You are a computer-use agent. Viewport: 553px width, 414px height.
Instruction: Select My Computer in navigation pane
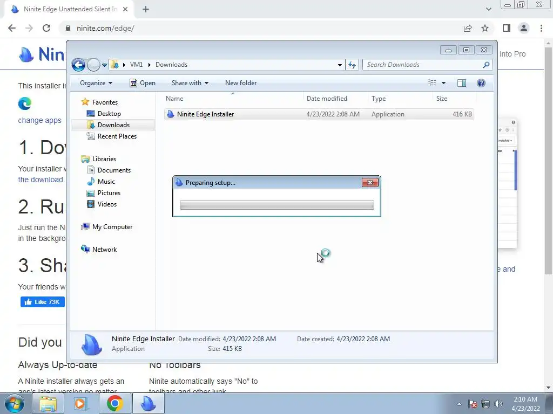point(112,227)
